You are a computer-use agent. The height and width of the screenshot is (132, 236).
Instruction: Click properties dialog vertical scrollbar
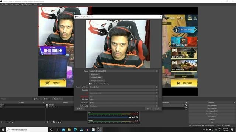pyautogui.click(x=160, y=84)
